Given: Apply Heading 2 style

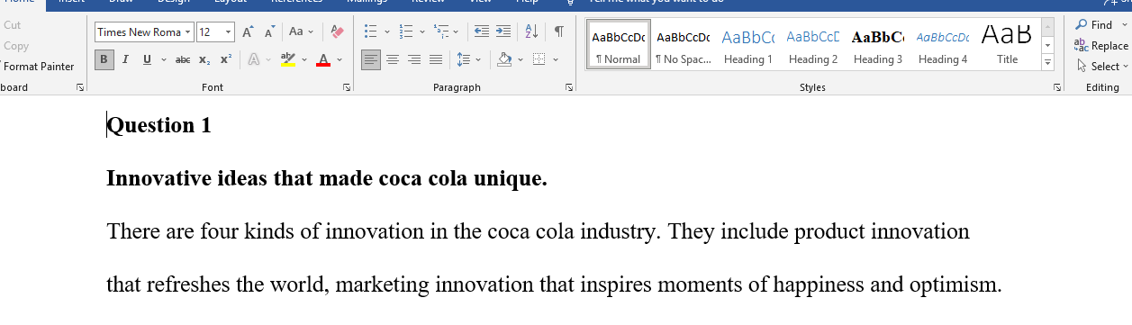Looking at the screenshot, I should coord(813,45).
